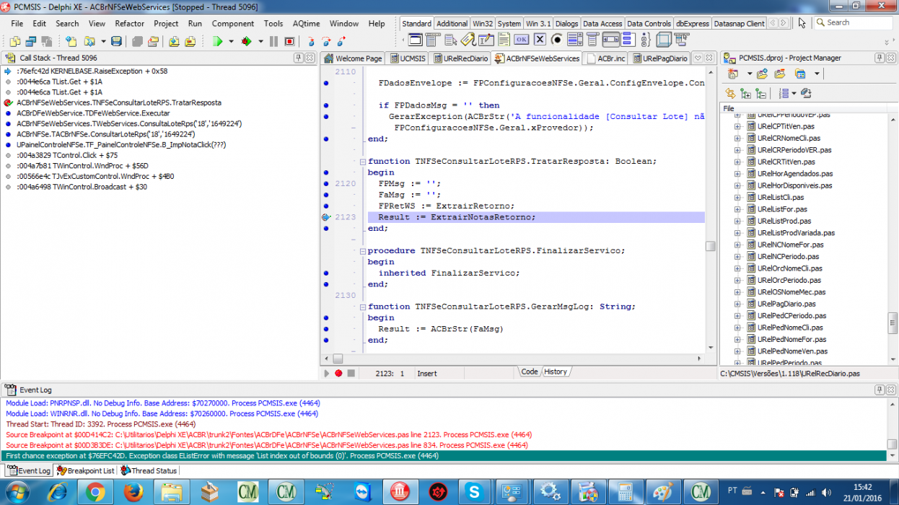
Task: Toggle breakpoint dot beside FPMsg line 2120
Action: 326,183
